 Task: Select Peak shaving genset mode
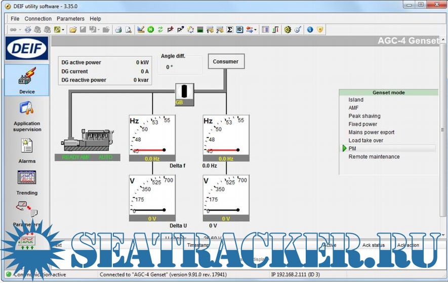click(364, 116)
